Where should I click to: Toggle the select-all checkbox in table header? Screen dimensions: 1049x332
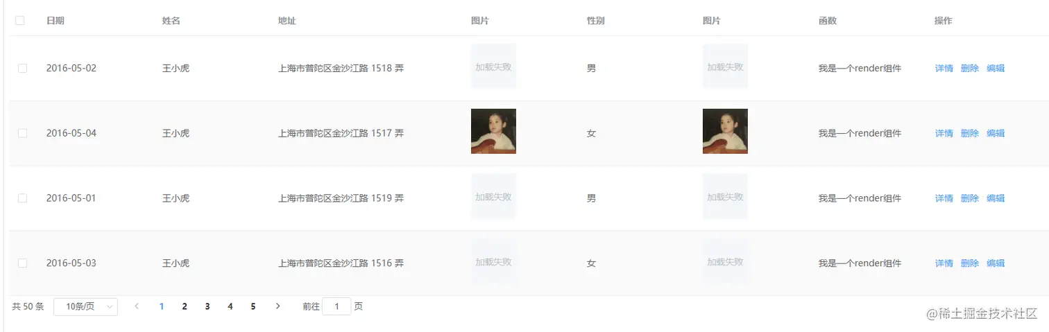[x=20, y=21]
